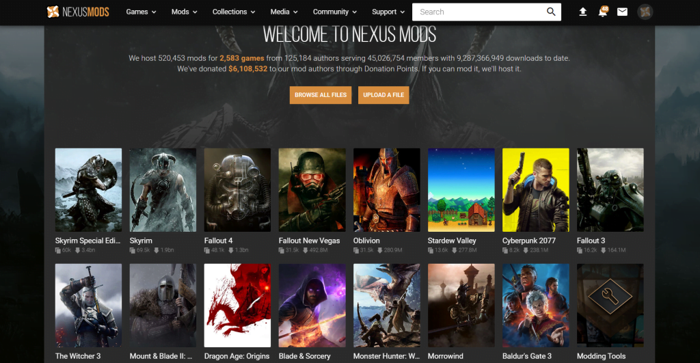This screenshot has width=700, height=363.
Task: Open the Support dropdown
Action: tap(388, 12)
